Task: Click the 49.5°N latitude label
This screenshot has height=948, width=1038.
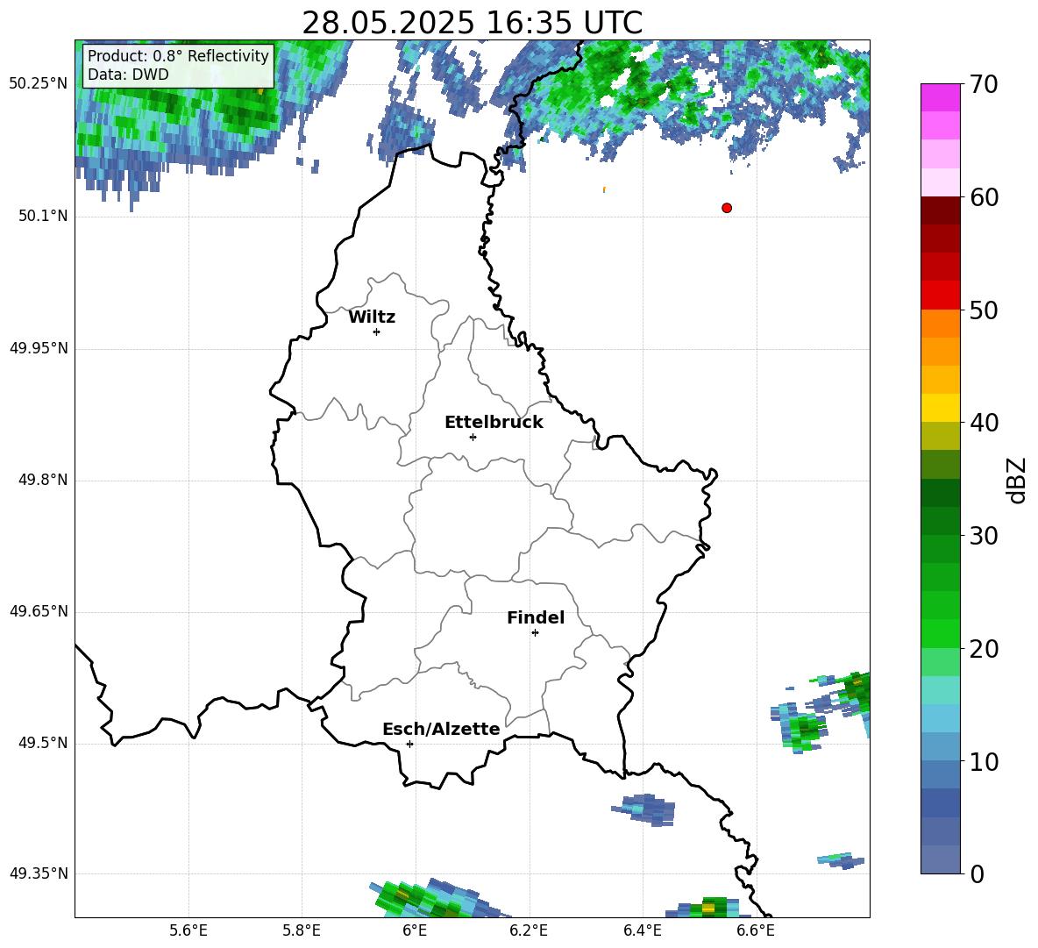Action: (x=44, y=743)
